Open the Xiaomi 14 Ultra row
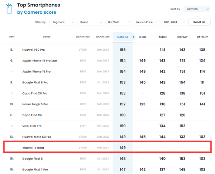This screenshot has width=215, height=174. (33, 148)
